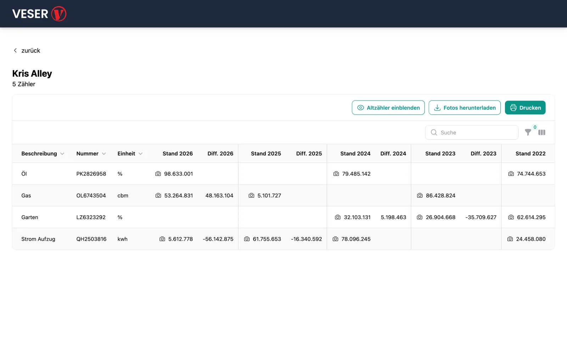Open camera icon for Gas Stand 2023
Image resolution: width=567 pixels, height=354 pixels.
(x=420, y=195)
